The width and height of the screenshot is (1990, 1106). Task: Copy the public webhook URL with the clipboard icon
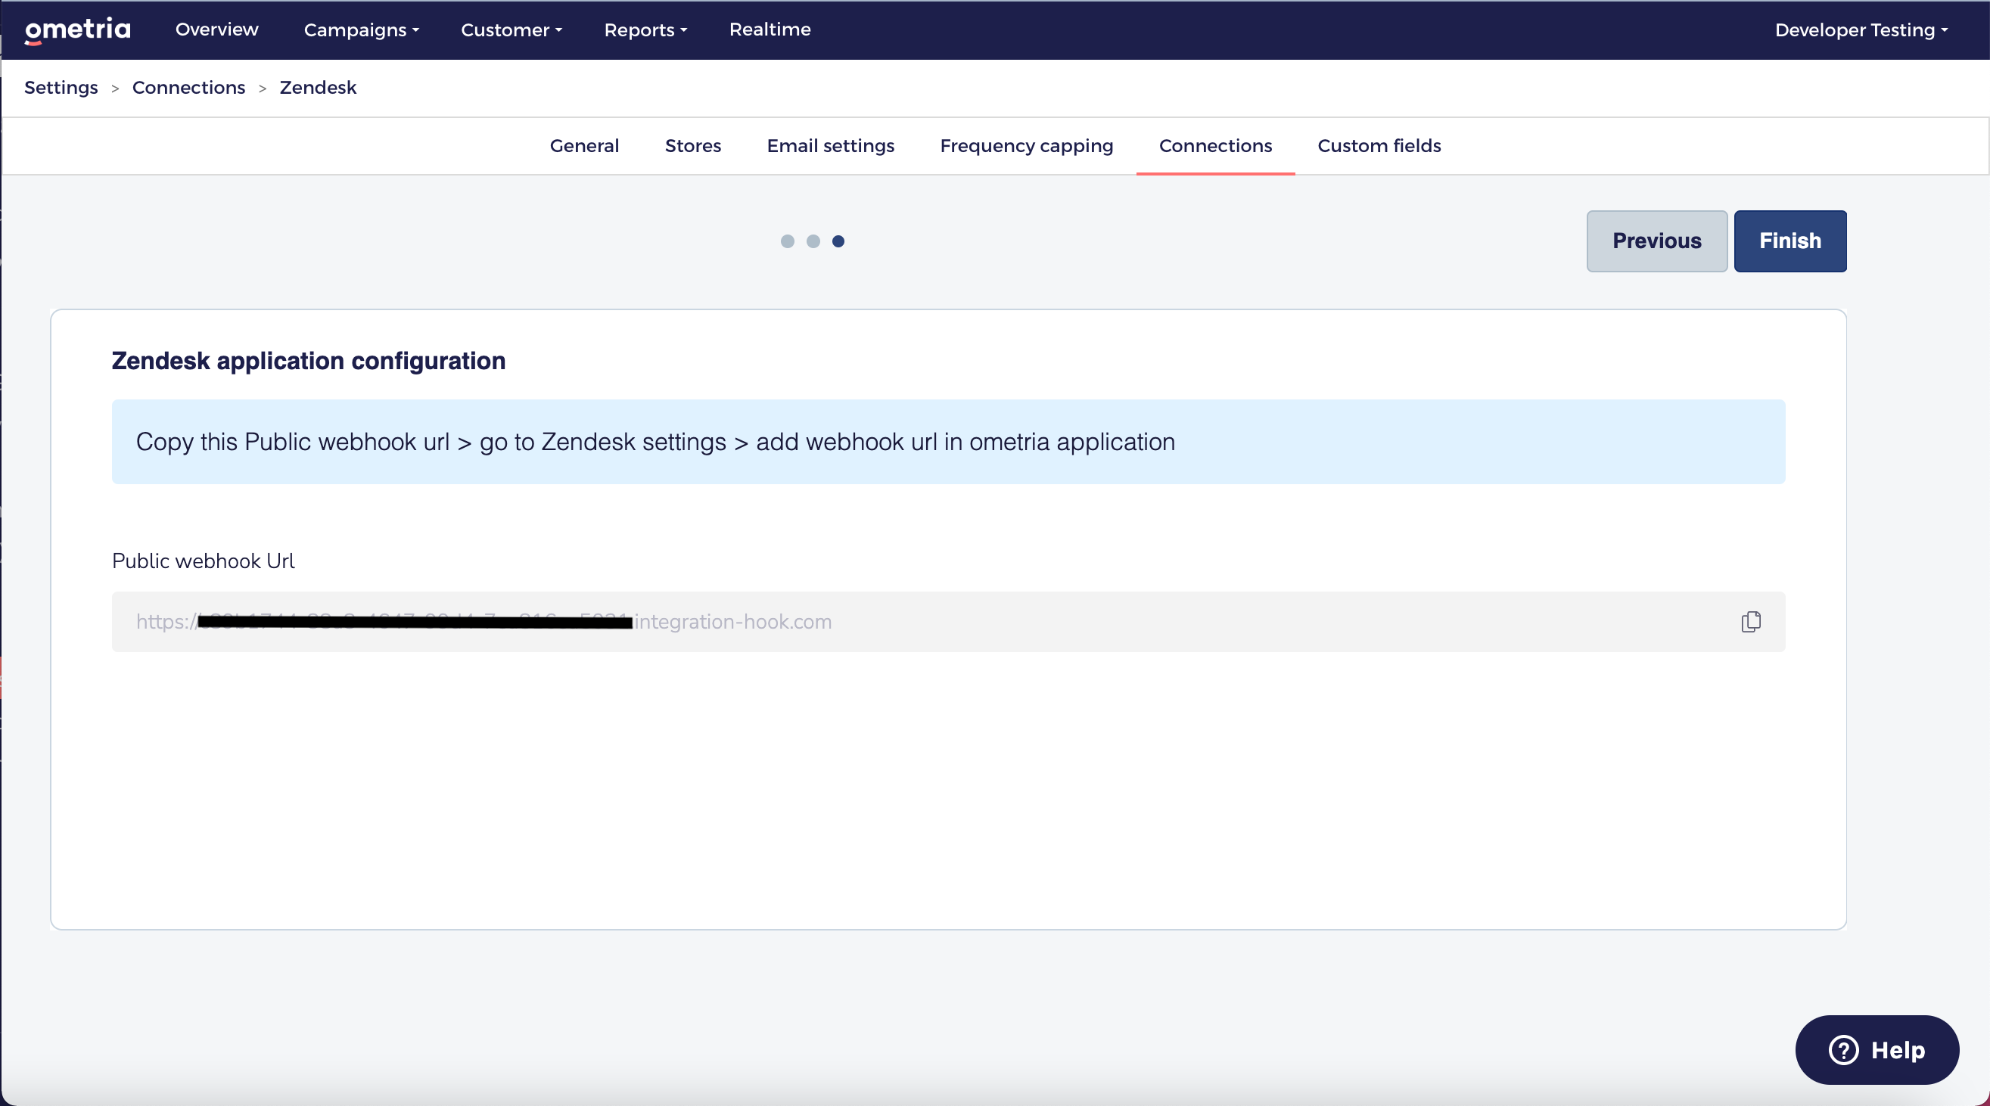click(x=1751, y=622)
